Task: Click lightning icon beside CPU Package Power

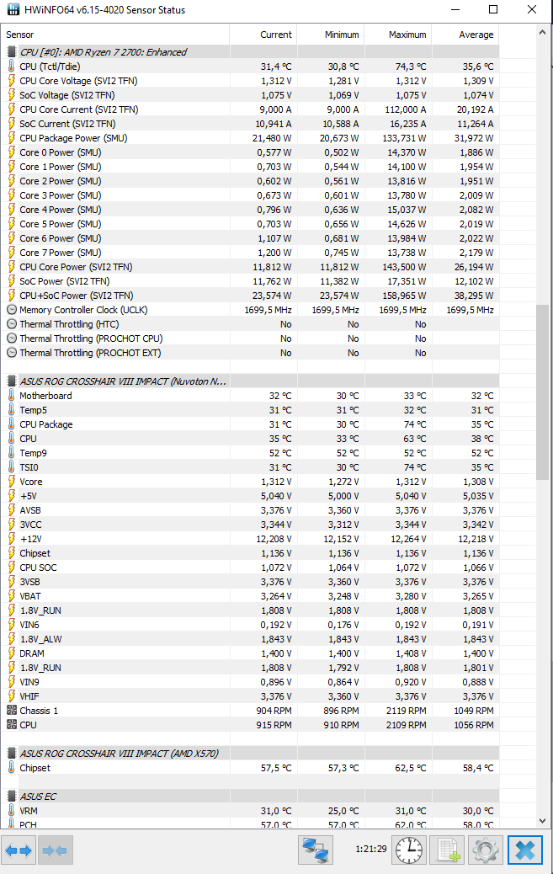Action: coord(11,138)
